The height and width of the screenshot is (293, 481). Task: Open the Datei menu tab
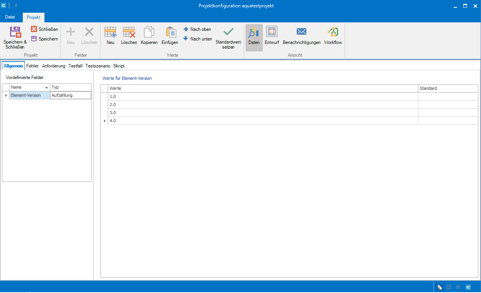point(10,17)
